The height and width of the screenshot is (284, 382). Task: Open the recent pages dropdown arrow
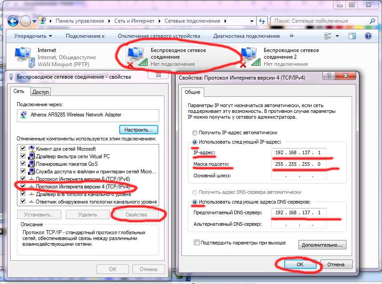(34, 21)
